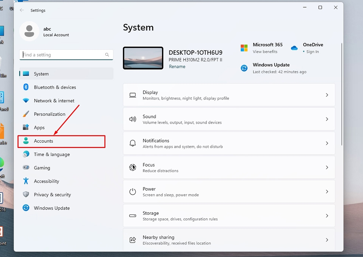Click Screen and sleep, power mode text

171,195
